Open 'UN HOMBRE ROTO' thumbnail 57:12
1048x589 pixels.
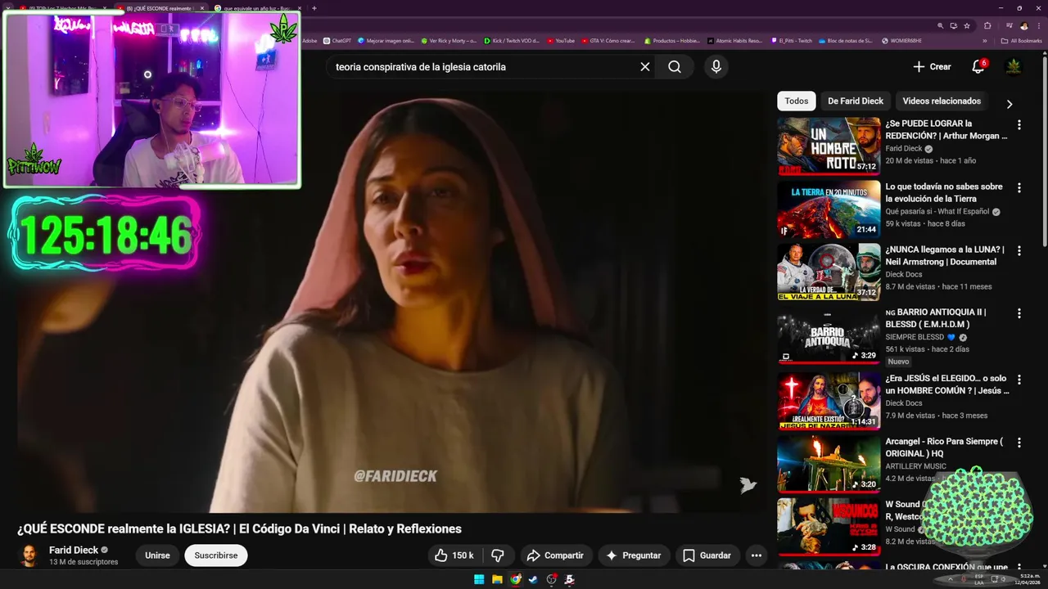pyautogui.click(x=829, y=146)
